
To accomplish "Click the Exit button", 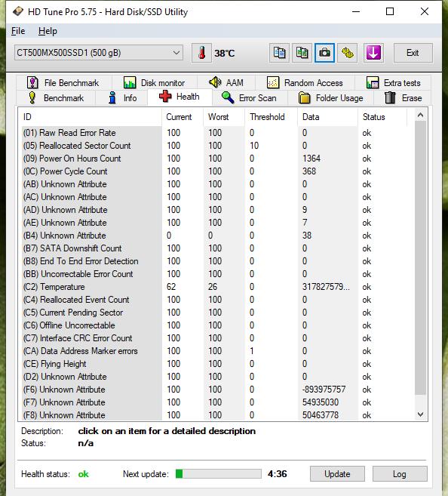I will pos(413,53).
